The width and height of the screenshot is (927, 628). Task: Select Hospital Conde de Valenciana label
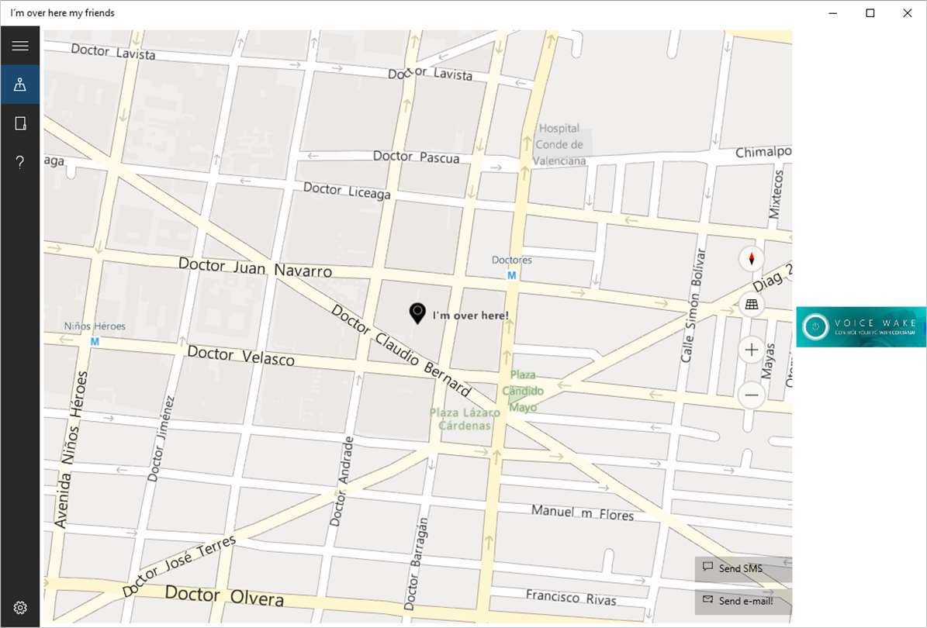tap(559, 144)
